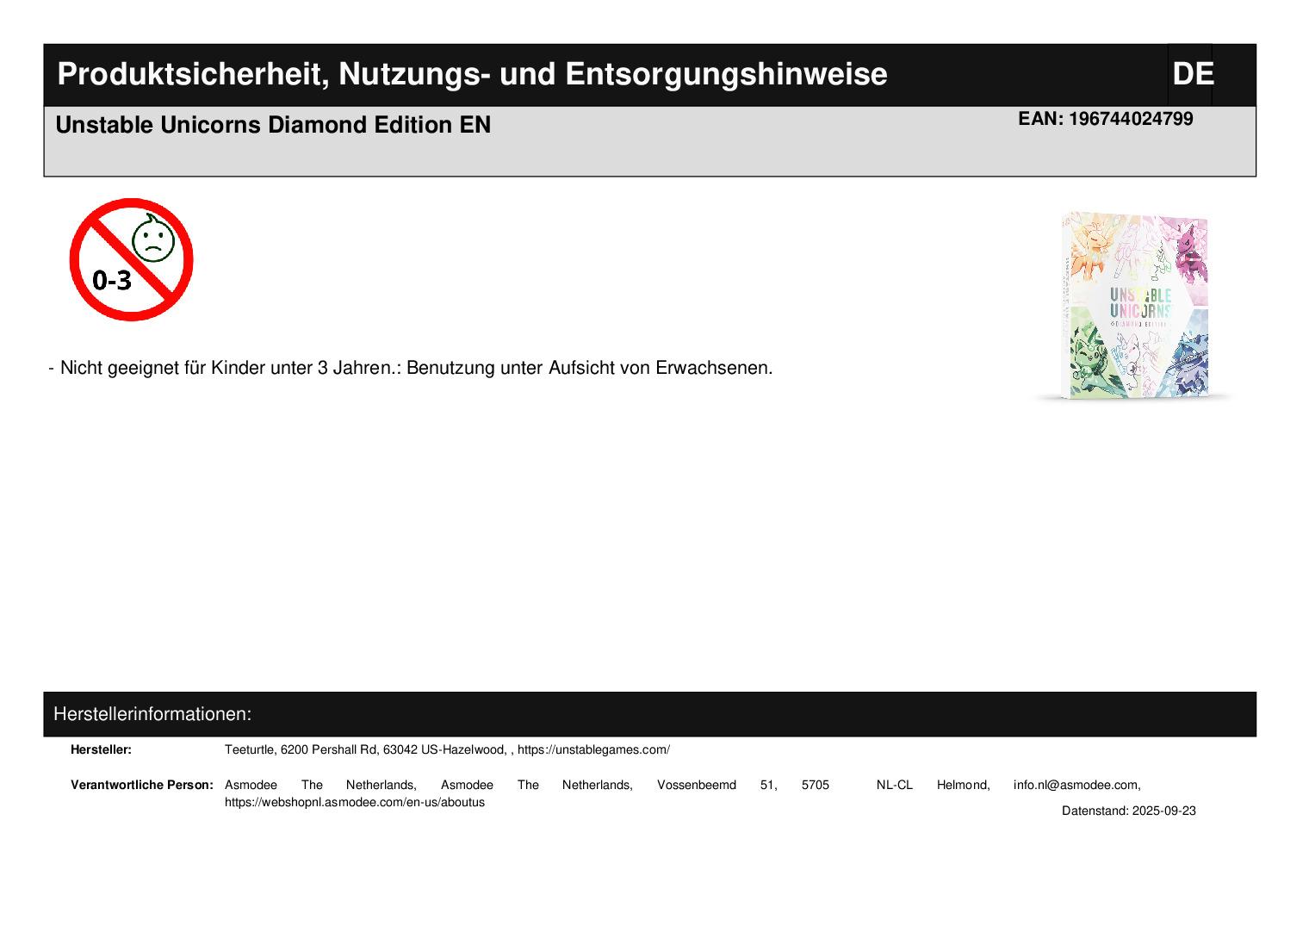Click the DE language code in the header
Screen dimensions: 1309x926
(x=1192, y=74)
